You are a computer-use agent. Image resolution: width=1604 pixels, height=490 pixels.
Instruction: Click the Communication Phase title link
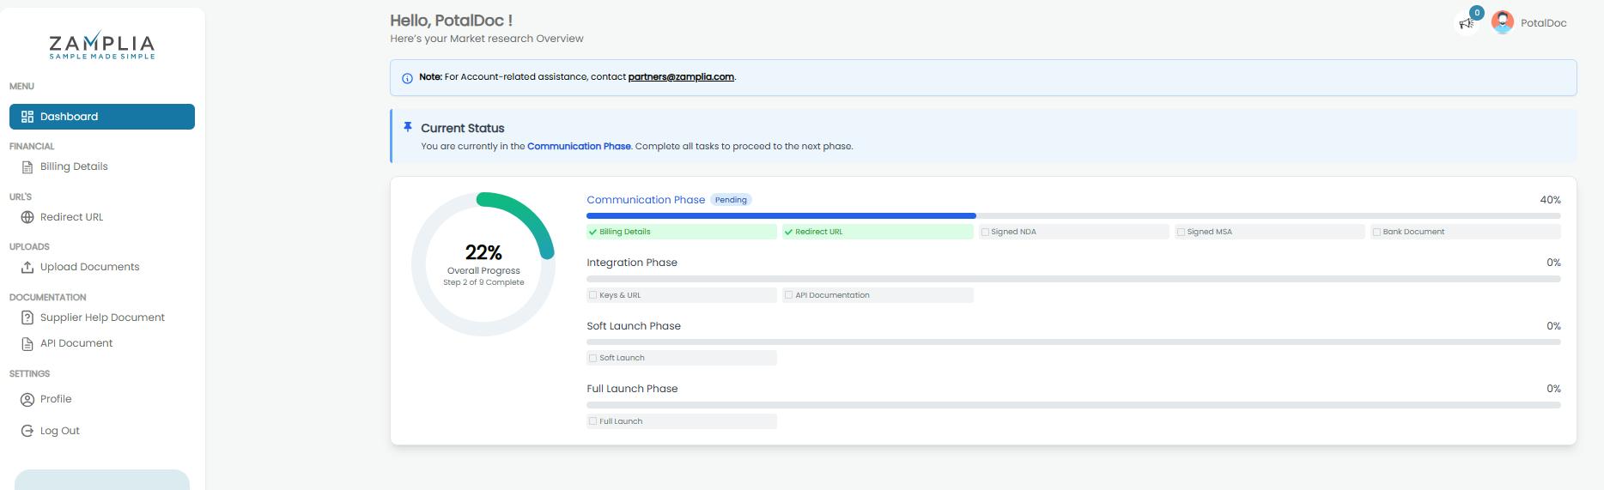pyautogui.click(x=646, y=200)
